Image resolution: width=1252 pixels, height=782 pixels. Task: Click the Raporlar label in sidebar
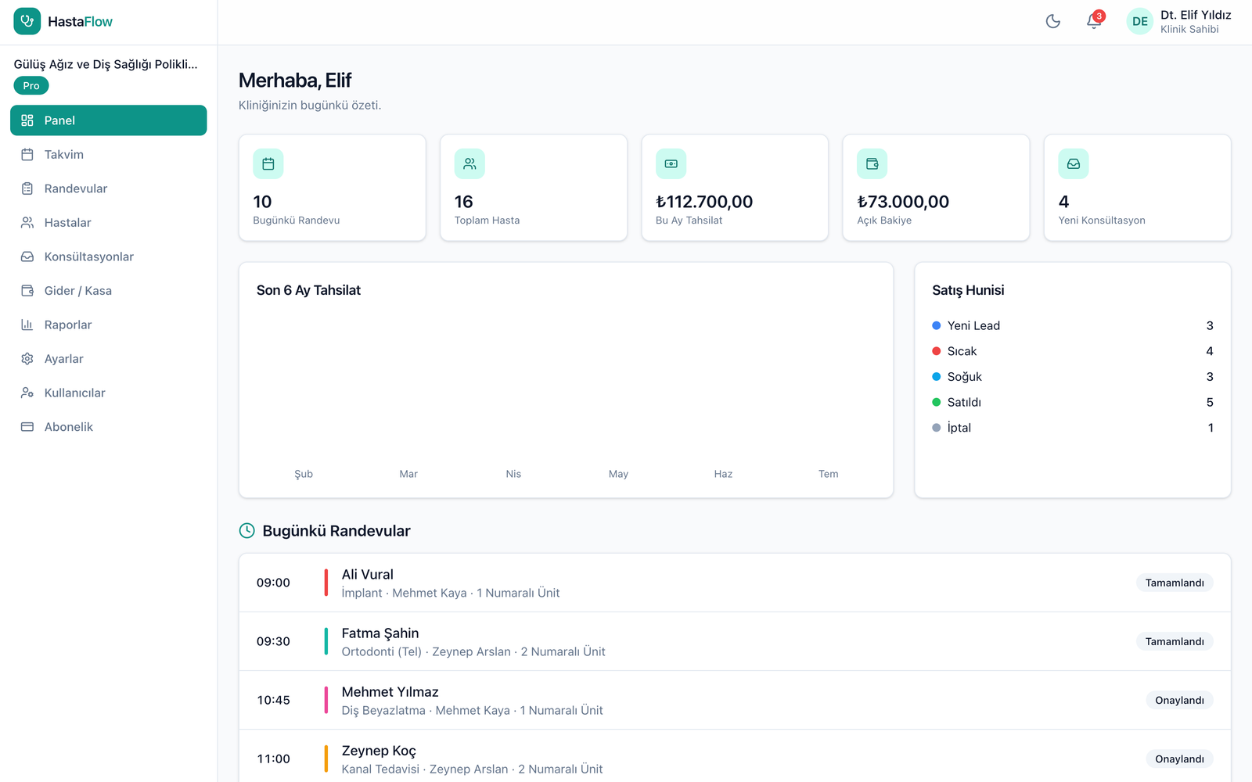(x=68, y=325)
